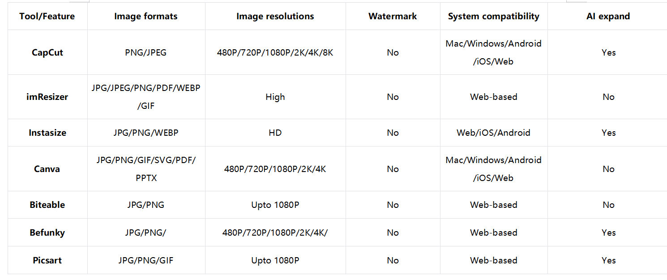Click the Befunky tool name
The width and height of the screenshot is (667, 280).
tap(47, 233)
